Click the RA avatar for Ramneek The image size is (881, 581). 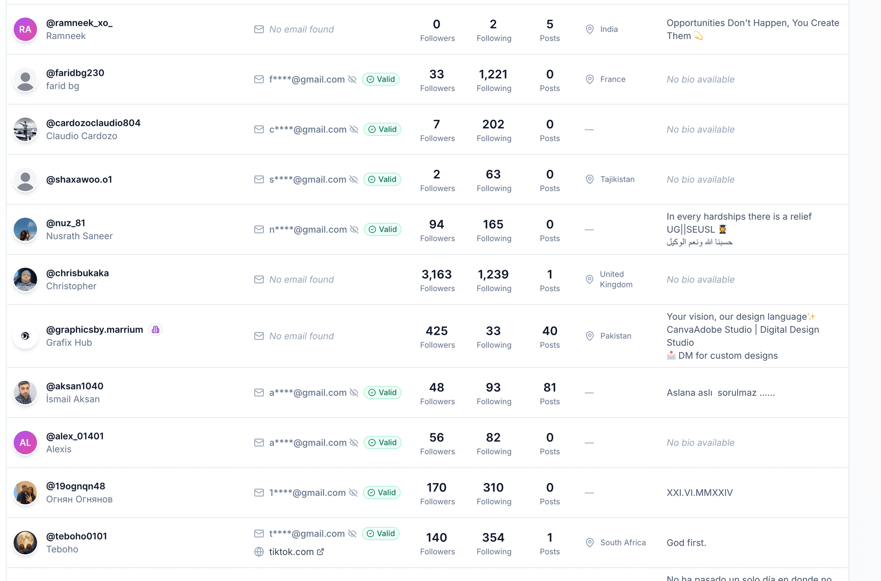click(x=25, y=29)
